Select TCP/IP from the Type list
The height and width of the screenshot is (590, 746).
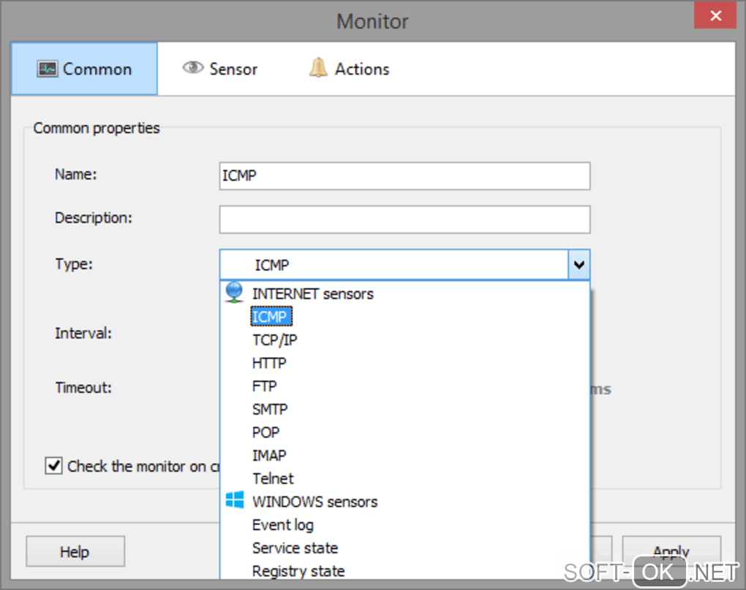coord(274,340)
